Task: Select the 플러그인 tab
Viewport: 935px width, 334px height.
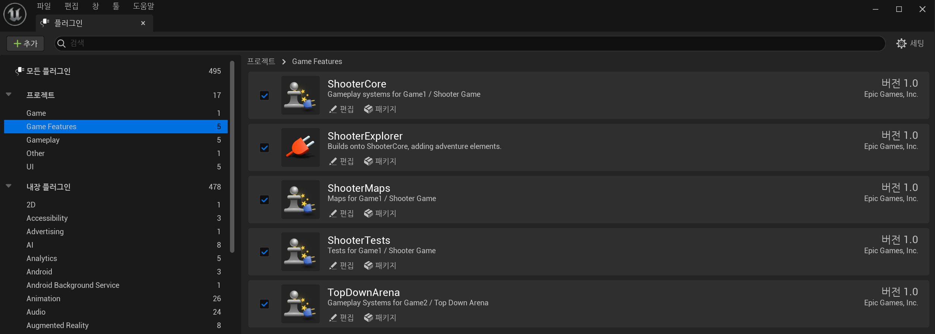Action: (x=94, y=23)
